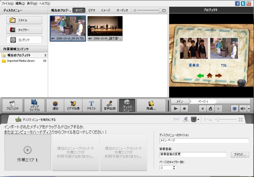This screenshot has width=254, height=177.
Task: Click the Facebook share icon
Action: tap(237, 3)
